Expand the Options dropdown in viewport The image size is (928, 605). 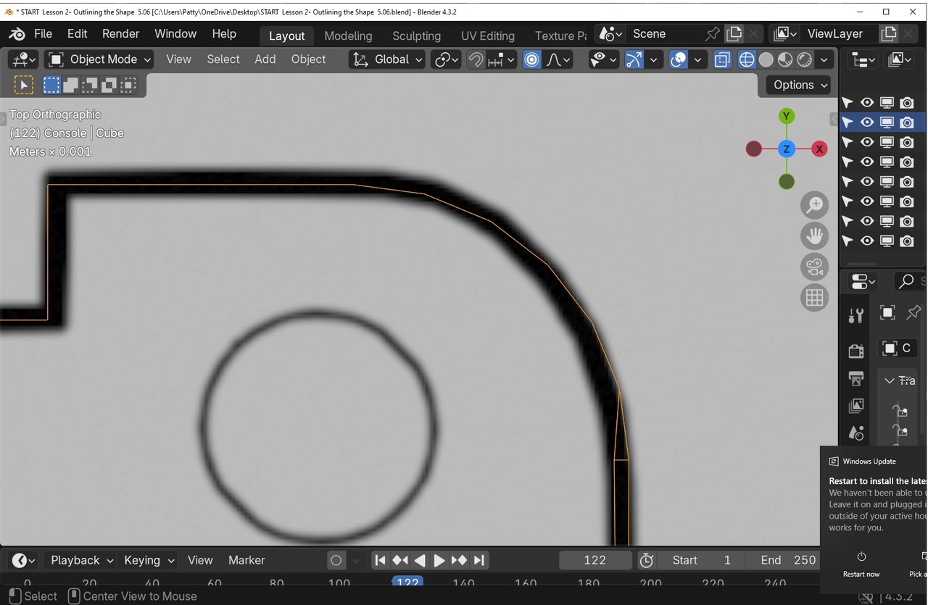click(800, 85)
